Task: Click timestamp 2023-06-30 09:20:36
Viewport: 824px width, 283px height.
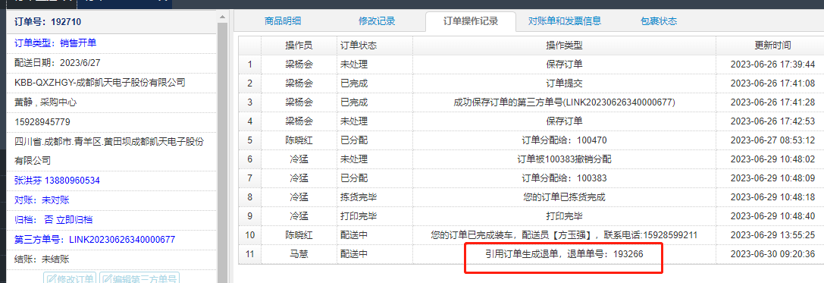Action: [772, 253]
